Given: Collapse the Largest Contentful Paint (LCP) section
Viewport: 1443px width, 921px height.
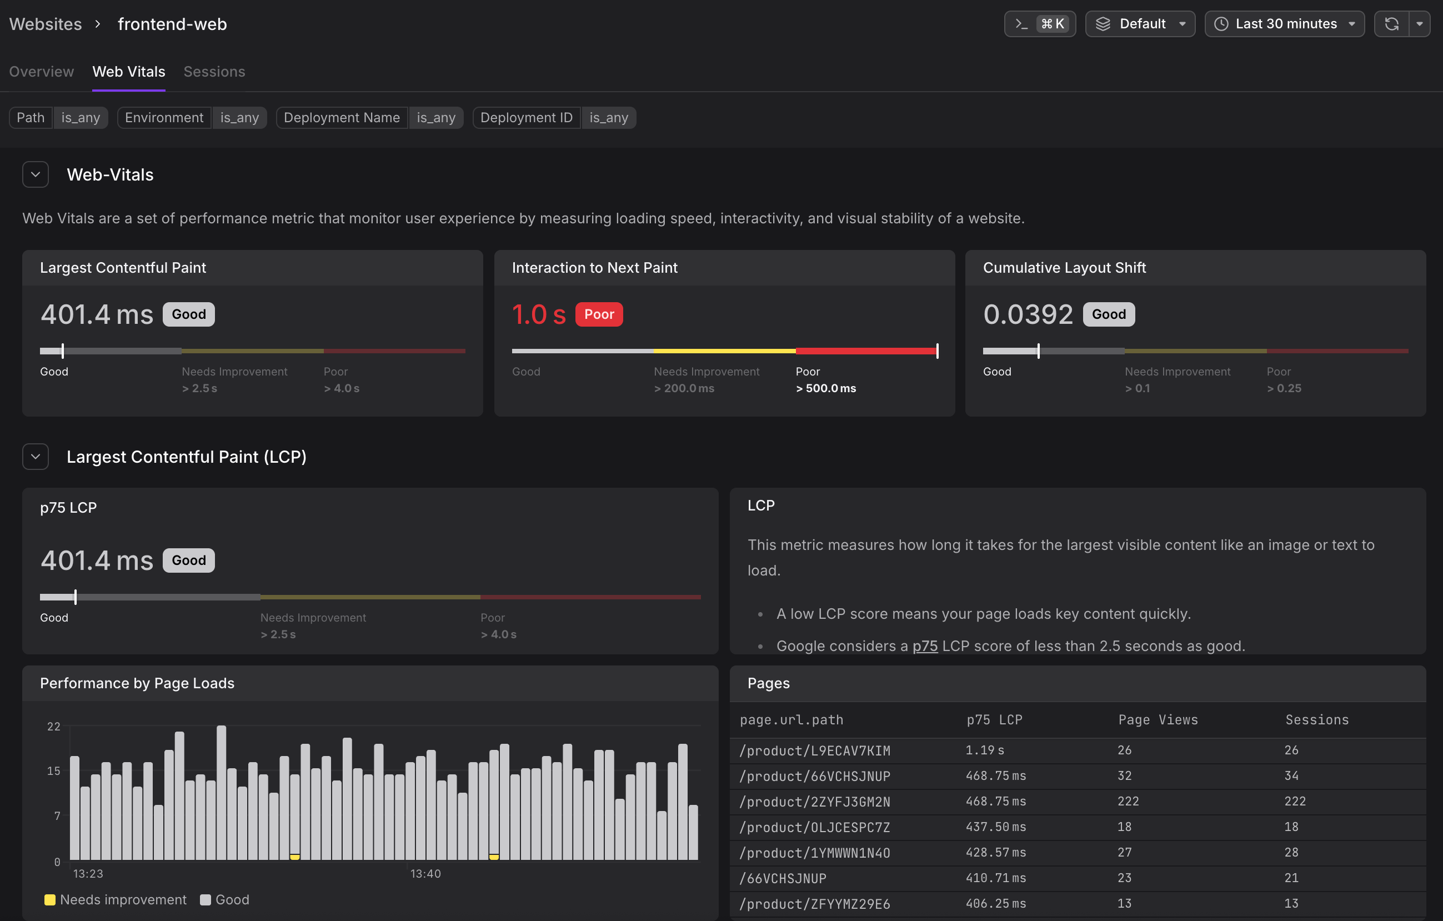Looking at the screenshot, I should [36, 456].
